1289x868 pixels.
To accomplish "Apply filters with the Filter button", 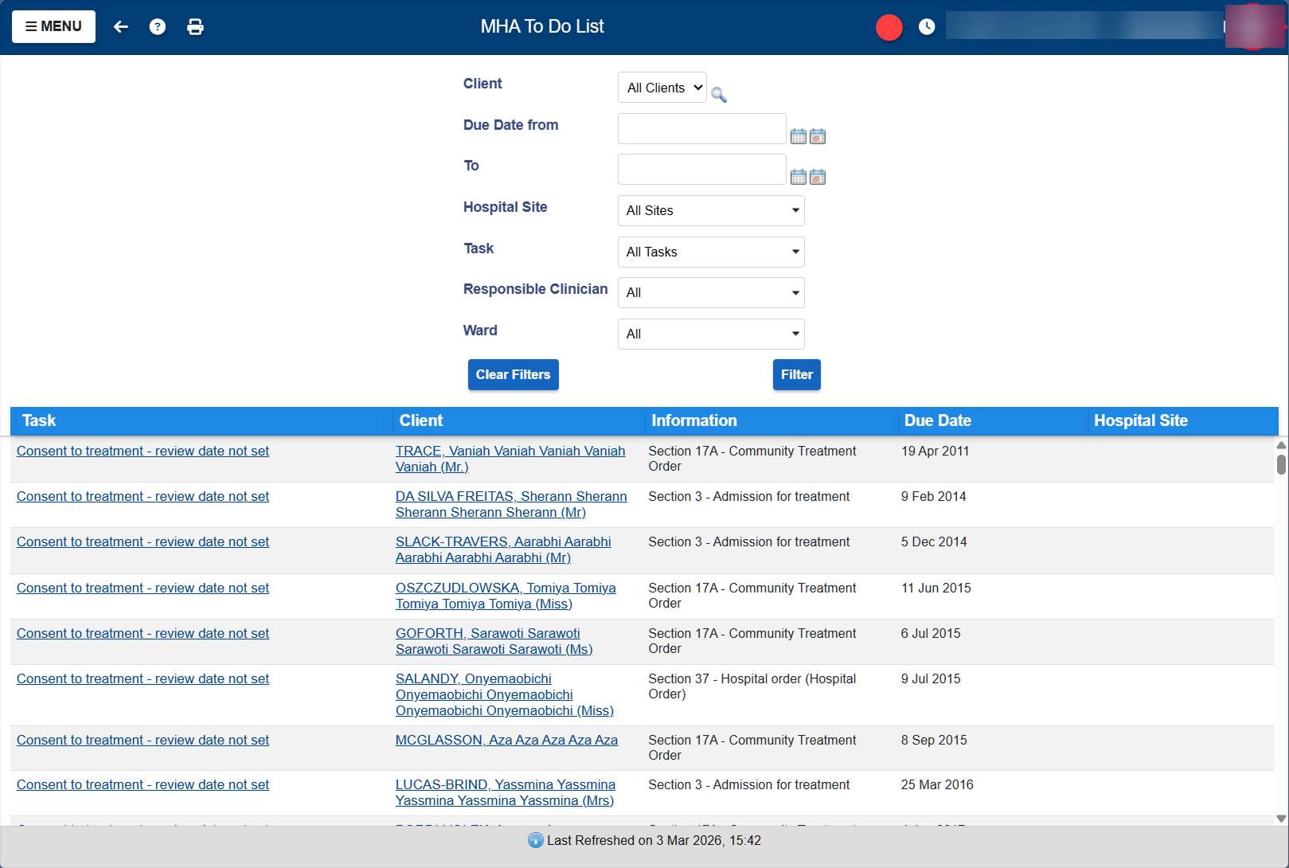I will (797, 374).
